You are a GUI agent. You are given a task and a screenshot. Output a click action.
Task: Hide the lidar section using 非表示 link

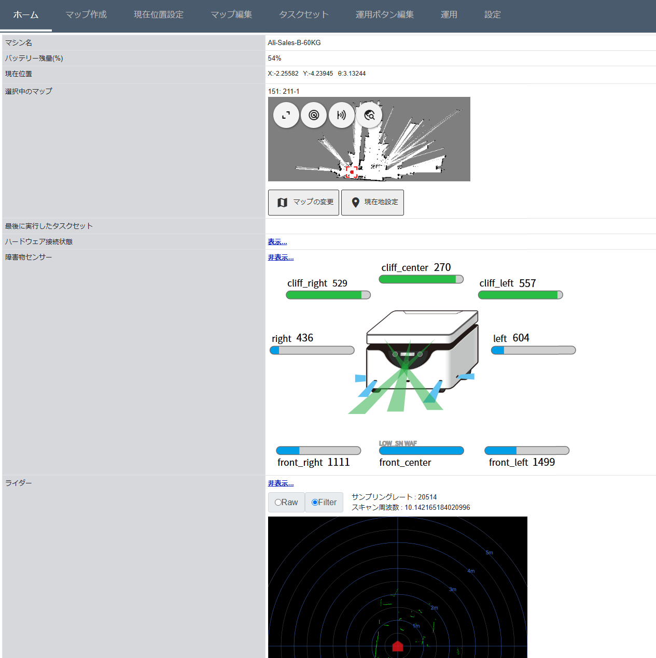click(281, 483)
